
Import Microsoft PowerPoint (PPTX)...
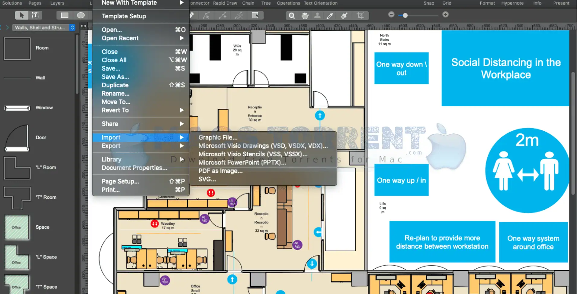click(x=263, y=162)
